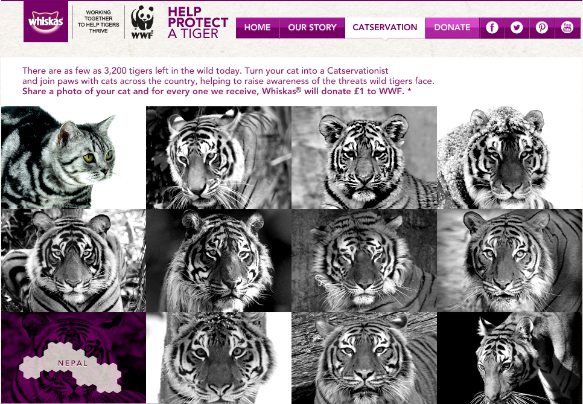
Task: Click the Whiskas logo
Action: [x=46, y=22]
